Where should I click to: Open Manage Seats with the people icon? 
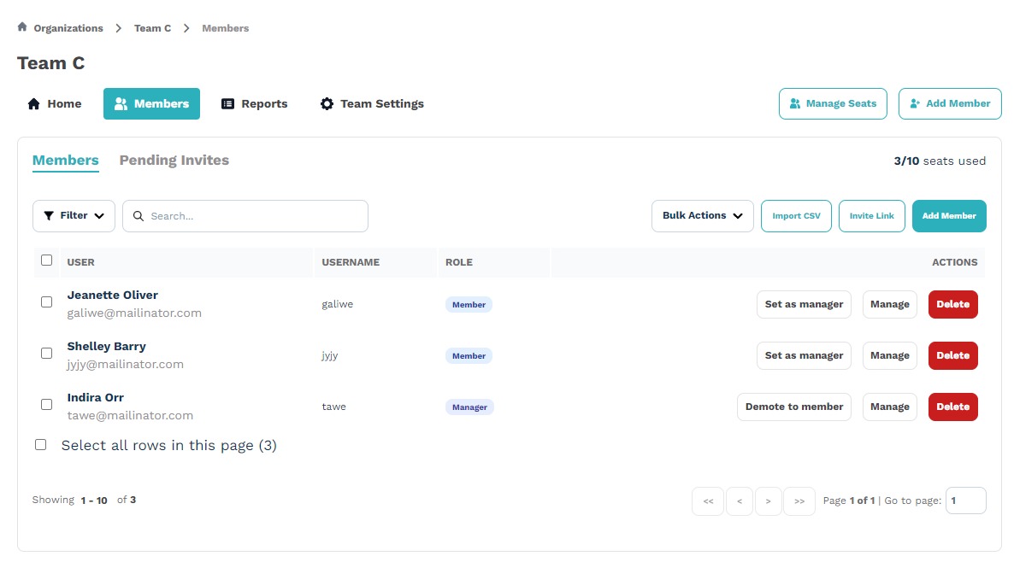click(833, 103)
